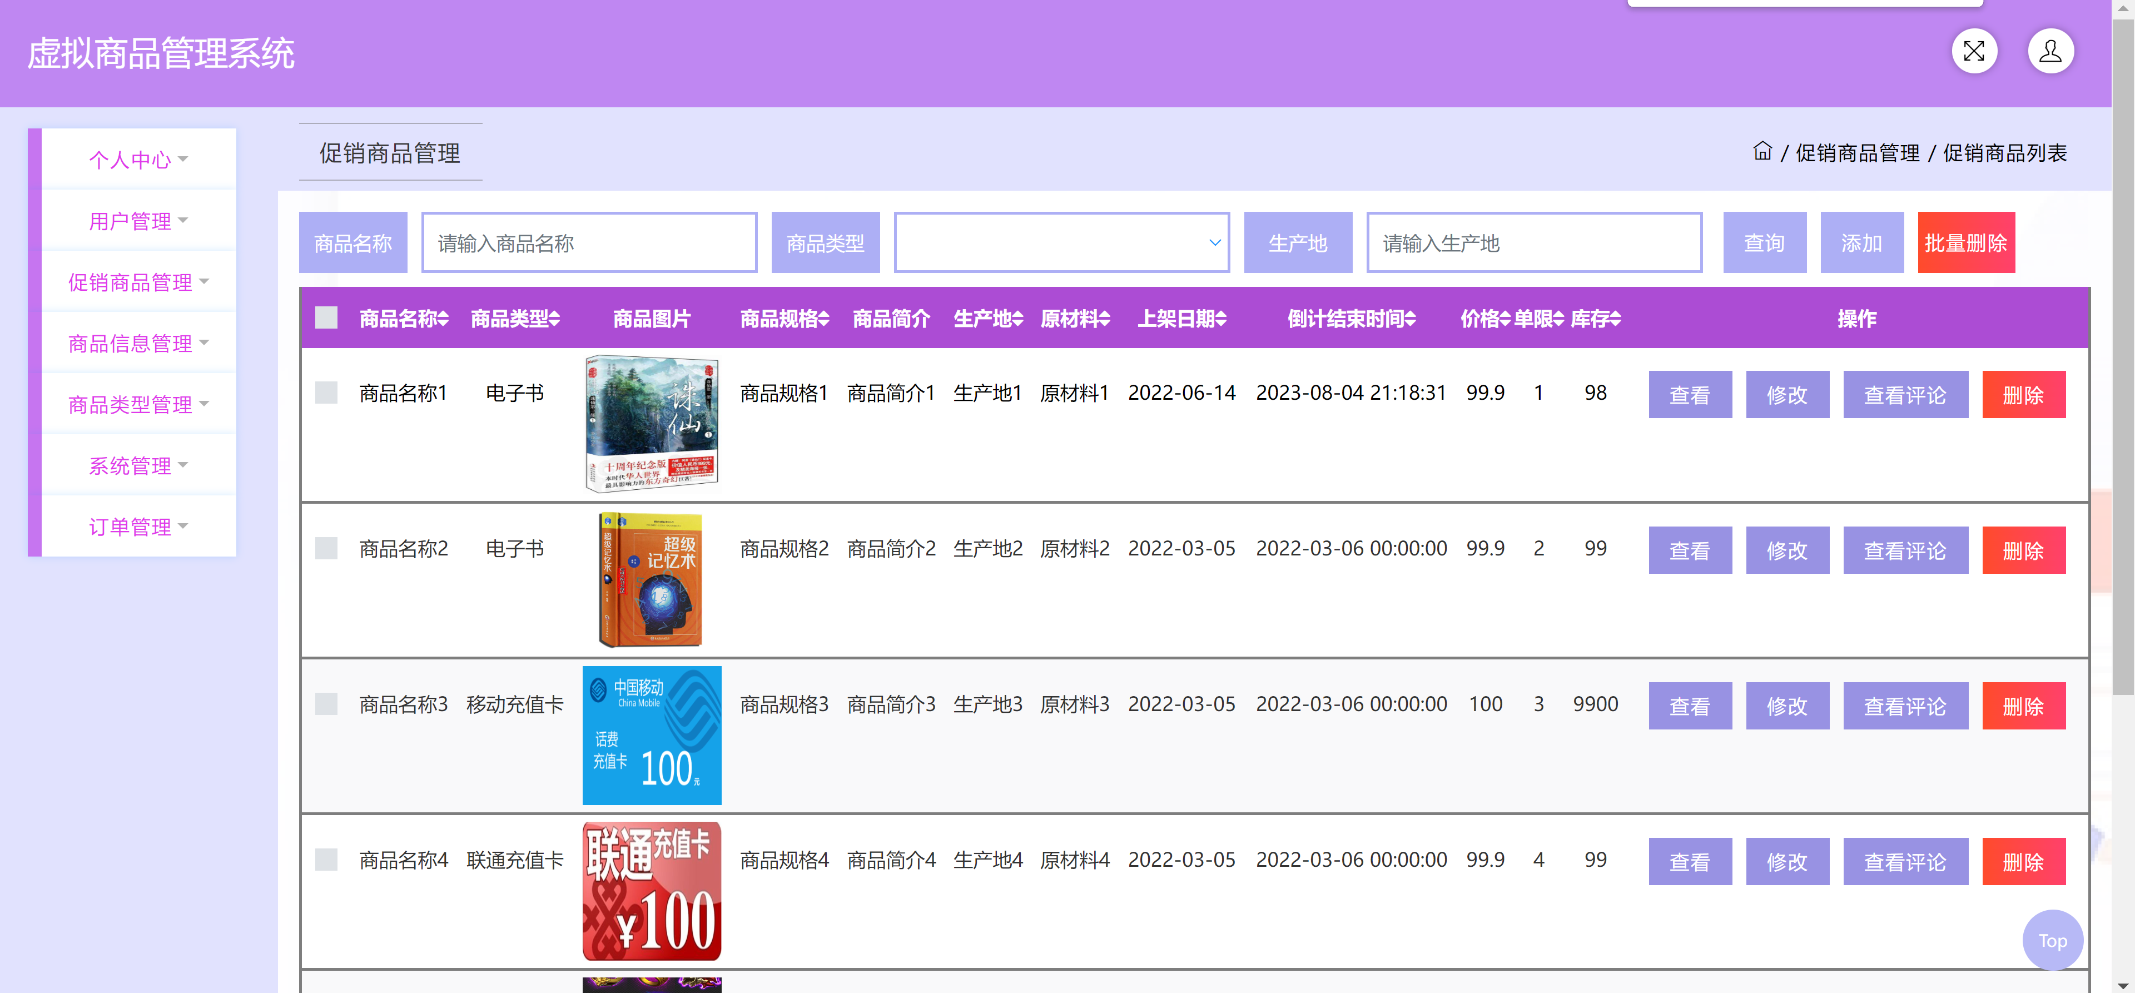Click the fullscreen expand icon in header
Viewport: 2135px width, 993px height.
pos(1975,51)
